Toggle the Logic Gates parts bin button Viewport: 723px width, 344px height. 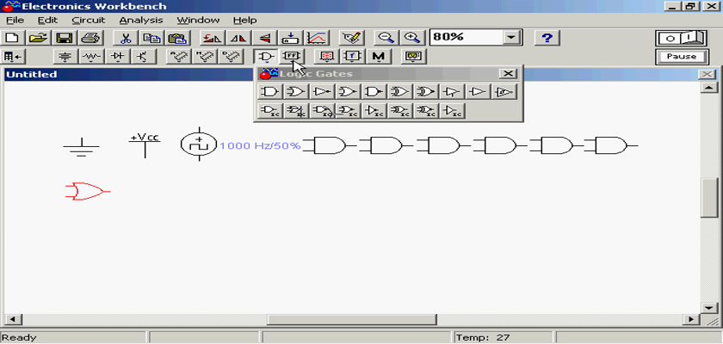267,57
